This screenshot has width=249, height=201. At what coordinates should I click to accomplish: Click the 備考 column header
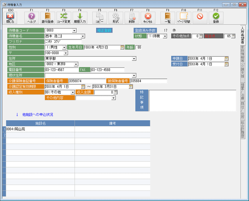coord(112,123)
